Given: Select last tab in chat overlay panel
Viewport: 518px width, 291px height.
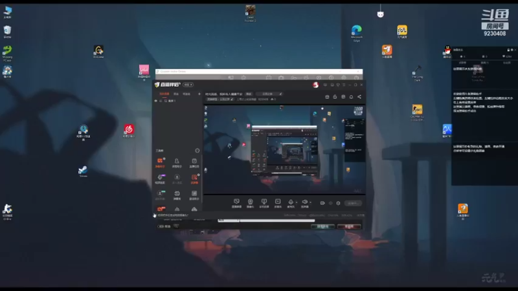Looking at the screenshot, I should (x=507, y=62).
